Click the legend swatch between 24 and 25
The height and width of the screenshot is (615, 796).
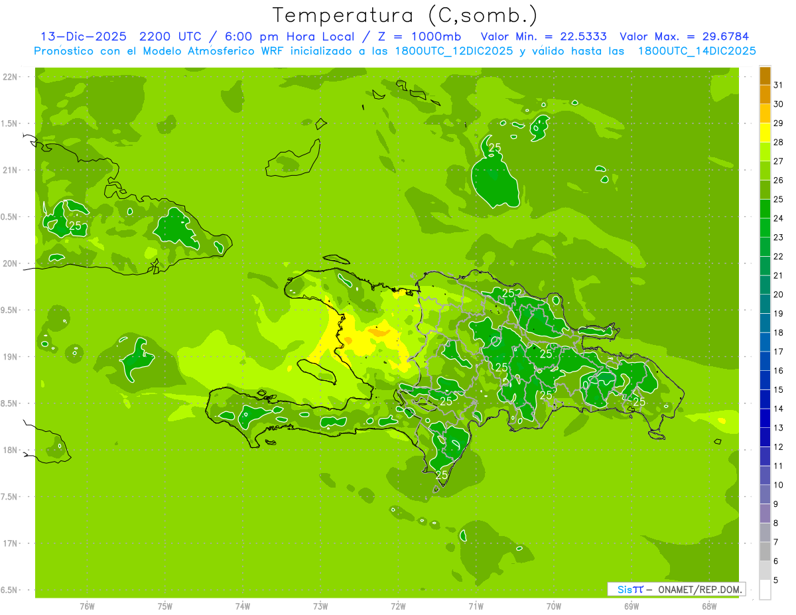[765, 209]
